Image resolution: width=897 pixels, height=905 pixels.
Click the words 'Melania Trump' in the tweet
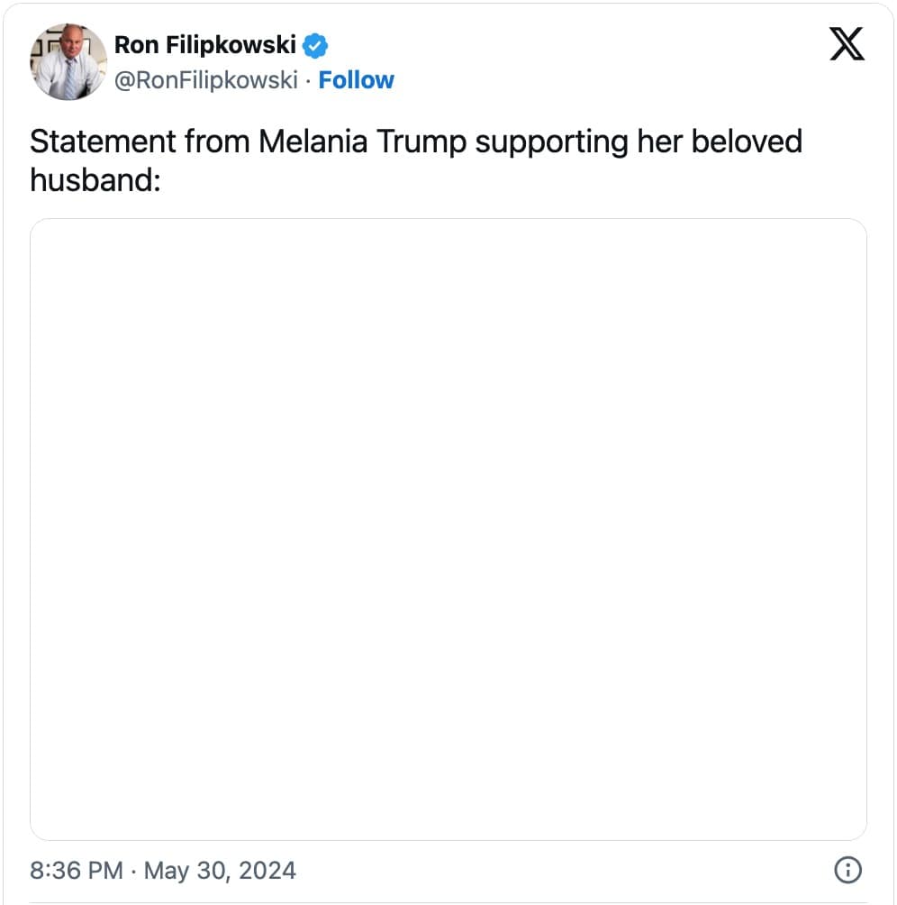pyautogui.click(x=364, y=142)
